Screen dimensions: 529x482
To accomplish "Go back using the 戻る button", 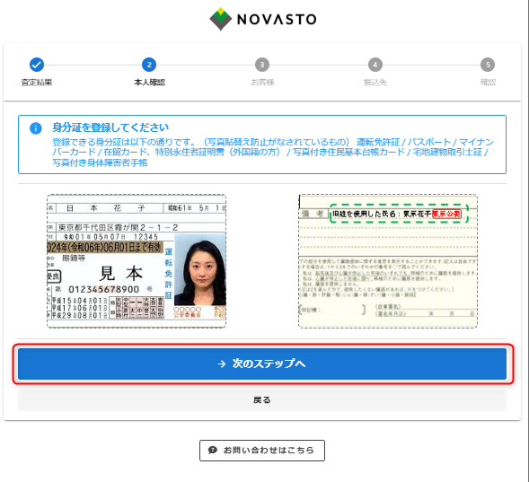I will coord(262,400).
